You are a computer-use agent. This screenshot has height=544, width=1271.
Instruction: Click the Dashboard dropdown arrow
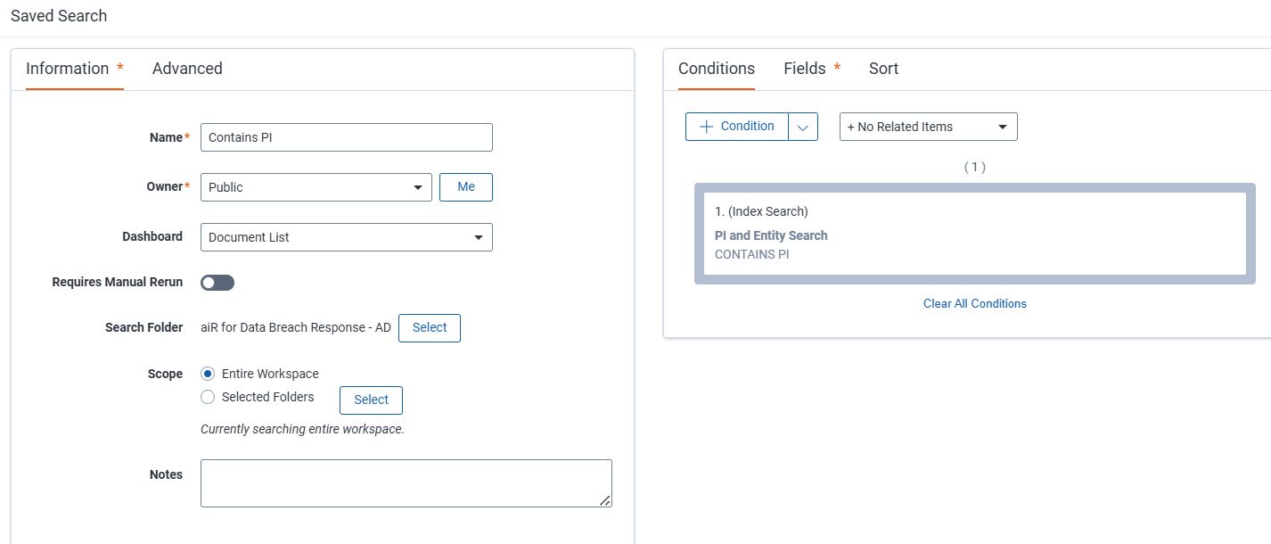pos(479,237)
